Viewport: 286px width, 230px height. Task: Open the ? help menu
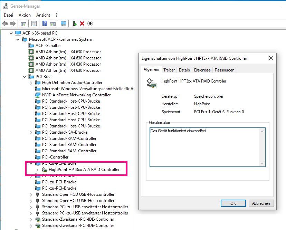57,15
